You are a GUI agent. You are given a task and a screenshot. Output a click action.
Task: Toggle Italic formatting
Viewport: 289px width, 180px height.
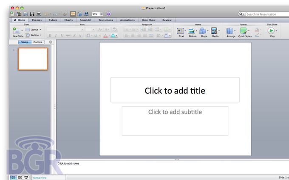click(56, 36)
